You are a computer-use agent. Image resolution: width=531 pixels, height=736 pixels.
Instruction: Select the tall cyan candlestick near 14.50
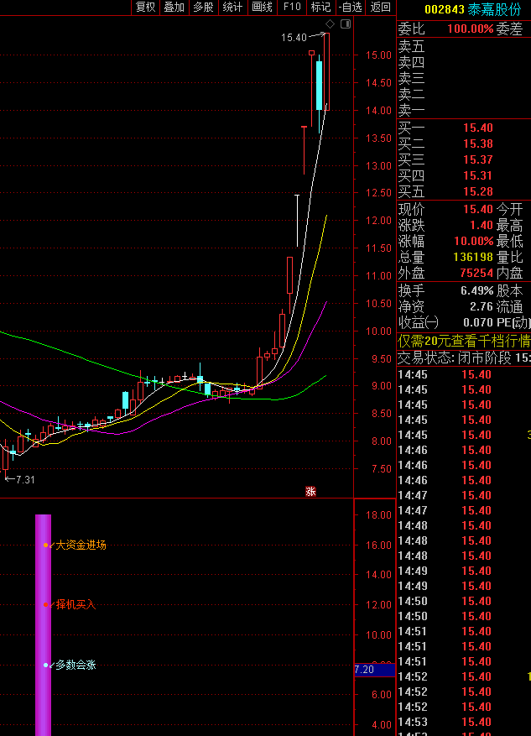(x=320, y=86)
